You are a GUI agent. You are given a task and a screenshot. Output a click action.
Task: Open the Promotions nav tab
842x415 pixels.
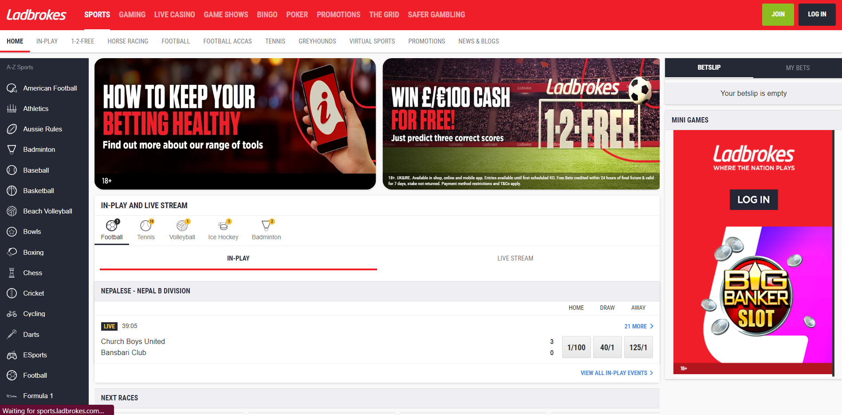[427, 41]
